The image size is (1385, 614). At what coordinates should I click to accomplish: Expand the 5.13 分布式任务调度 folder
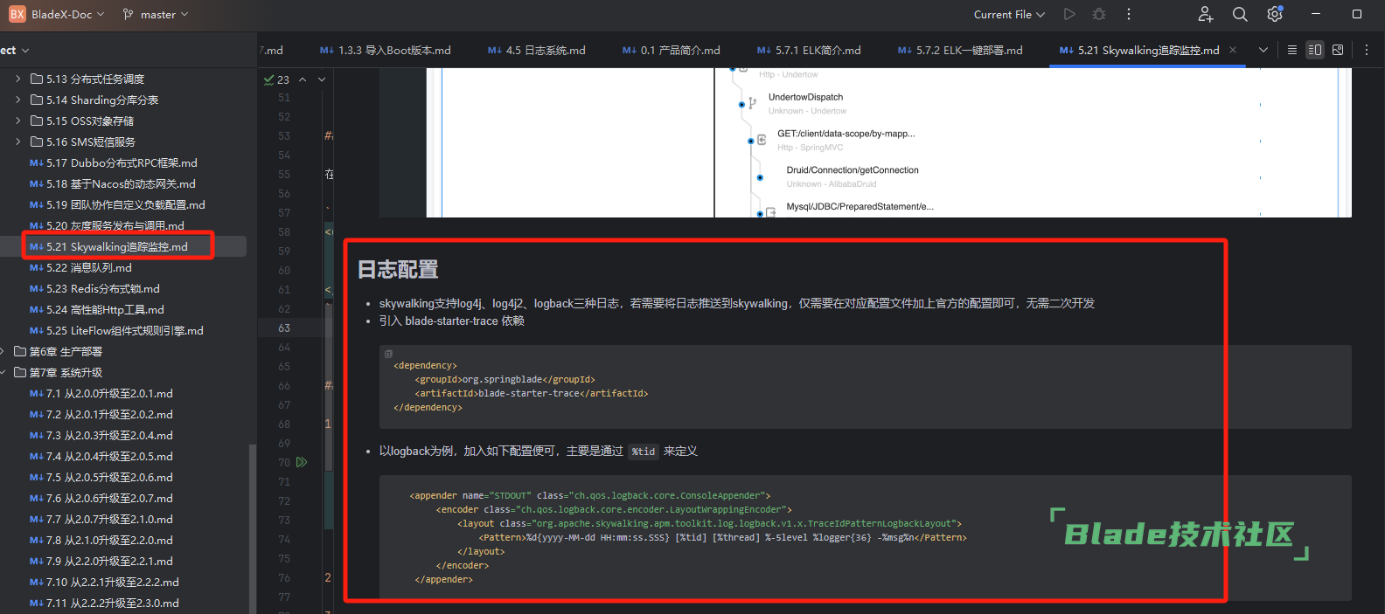point(17,79)
